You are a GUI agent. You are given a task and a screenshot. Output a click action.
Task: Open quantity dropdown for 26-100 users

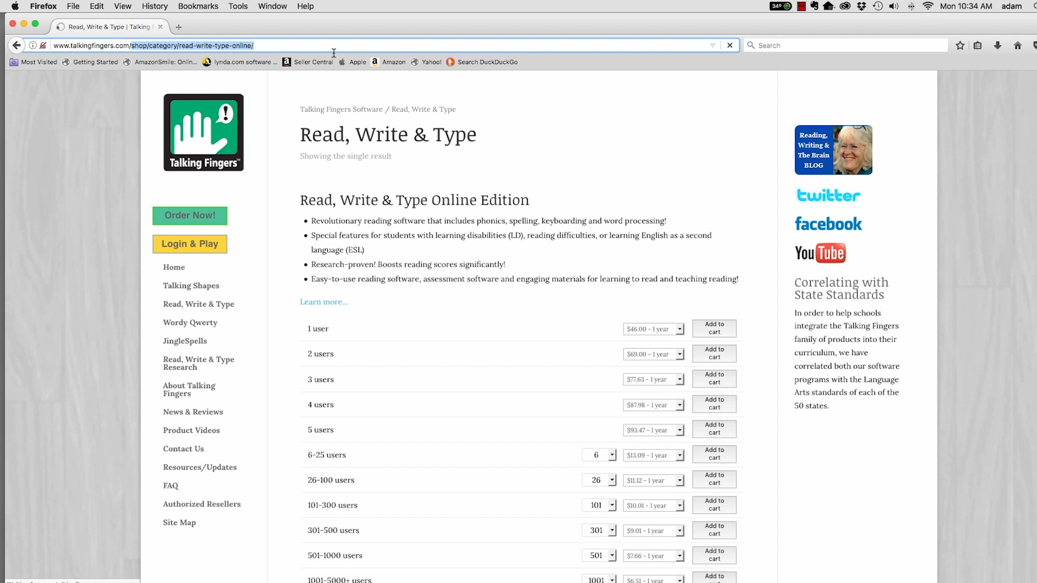point(599,480)
